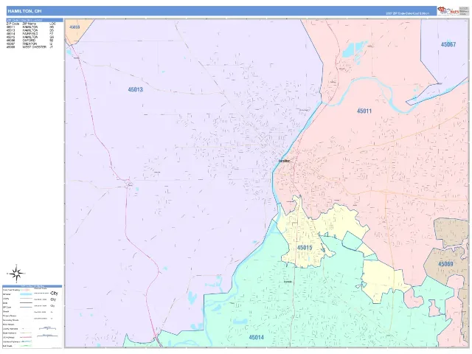The width and height of the screenshot is (472, 354).
Task: Click the compass rose icon
Action: tap(17, 274)
